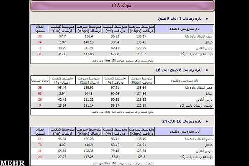This screenshot has height=166, width=249.
Task: Click the value 90.06
Action: pos(115,94)
